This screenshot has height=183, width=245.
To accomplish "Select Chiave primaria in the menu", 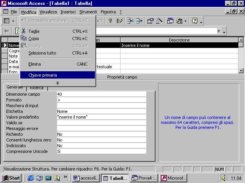I will coord(58,75).
